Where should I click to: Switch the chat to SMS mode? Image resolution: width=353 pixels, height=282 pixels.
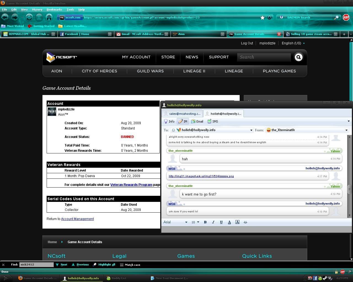(213, 121)
